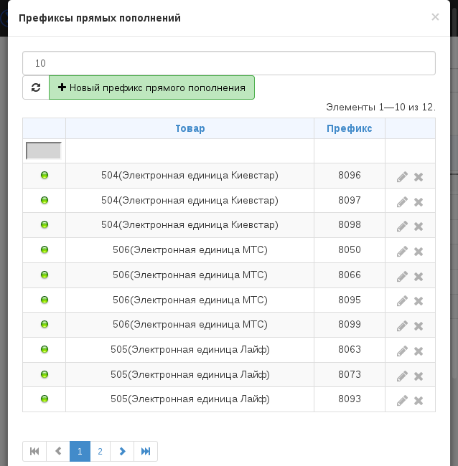Click prefix value 8099
The image size is (458, 466).
350,324
